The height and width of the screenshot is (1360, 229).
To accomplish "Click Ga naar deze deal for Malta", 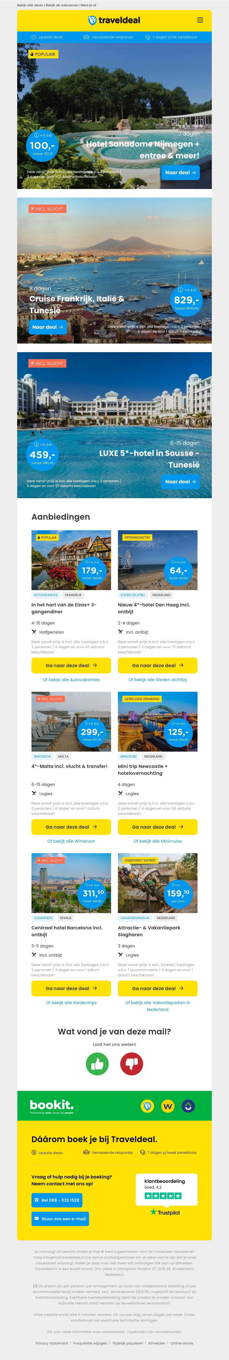I will tap(71, 827).
